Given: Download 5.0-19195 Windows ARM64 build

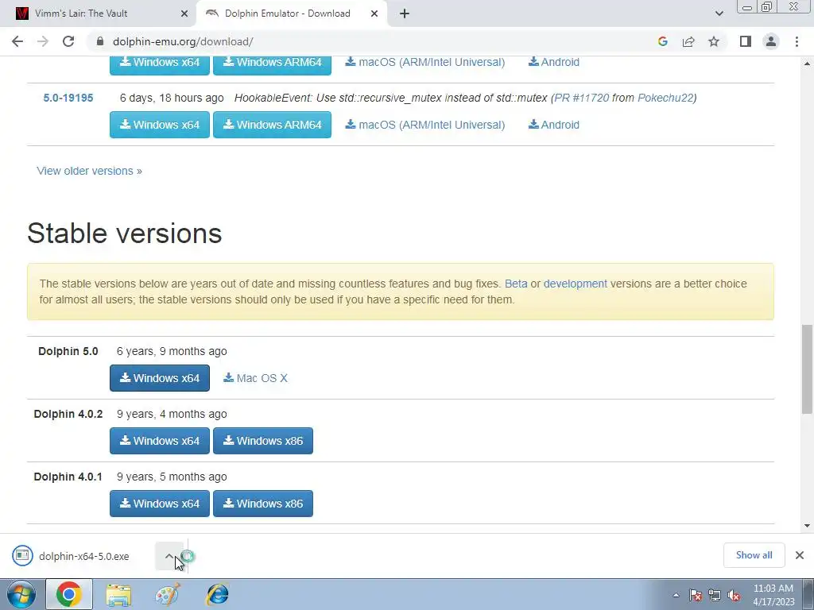Looking at the screenshot, I should point(272,125).
